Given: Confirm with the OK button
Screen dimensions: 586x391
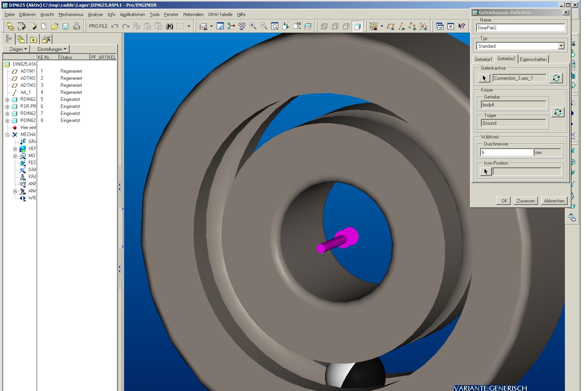Looking at the screenshot, I should click(x=504, y=201).
